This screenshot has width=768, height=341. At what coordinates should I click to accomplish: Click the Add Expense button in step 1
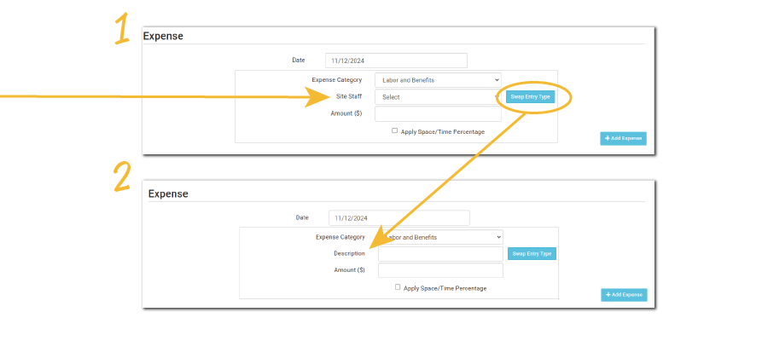(x=623, y=138)
